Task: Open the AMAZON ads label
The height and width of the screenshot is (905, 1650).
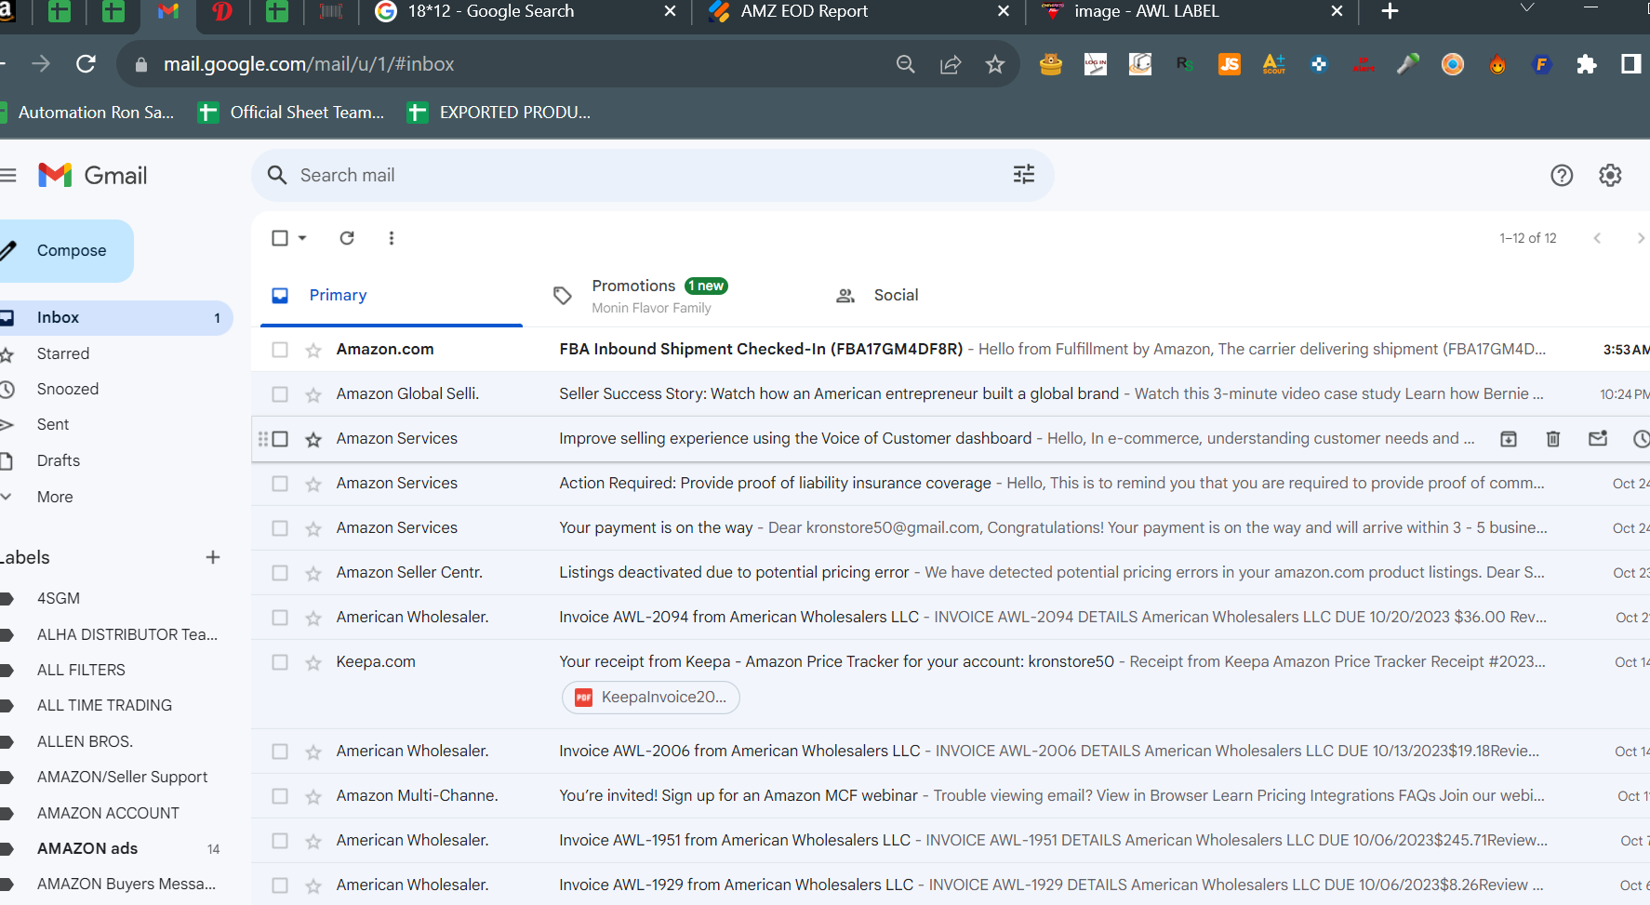Action: (87, 848)
